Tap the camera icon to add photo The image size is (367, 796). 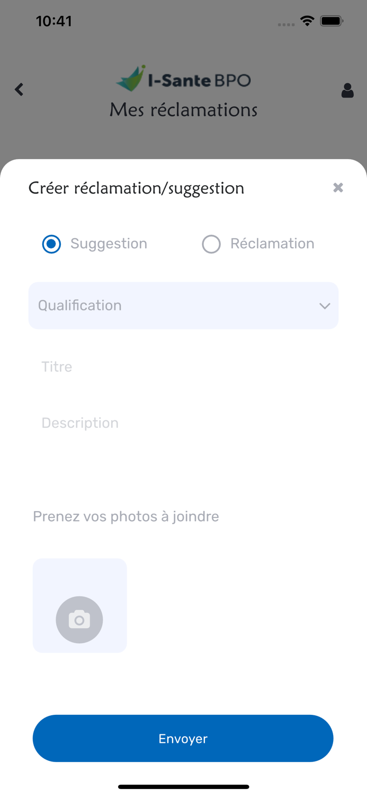click(79, 619)
